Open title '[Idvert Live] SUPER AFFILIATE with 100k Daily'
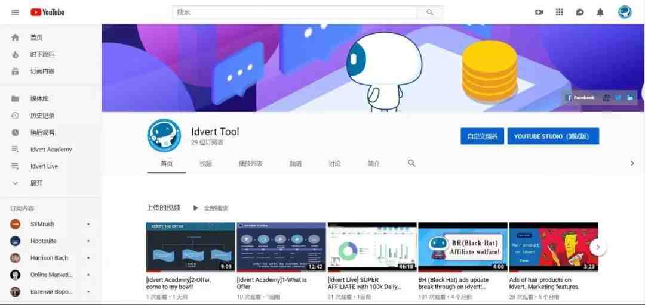The width and height of the screenshot is (645, 305). 365,283
